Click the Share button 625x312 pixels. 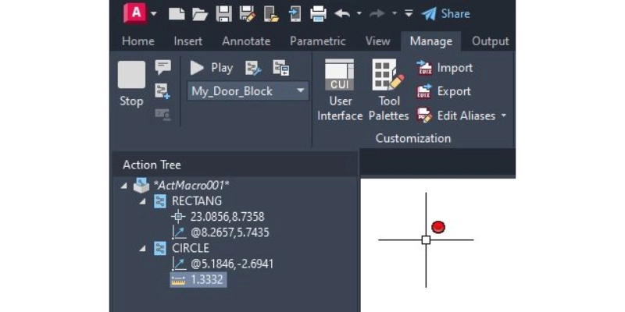tap(445, 13)
